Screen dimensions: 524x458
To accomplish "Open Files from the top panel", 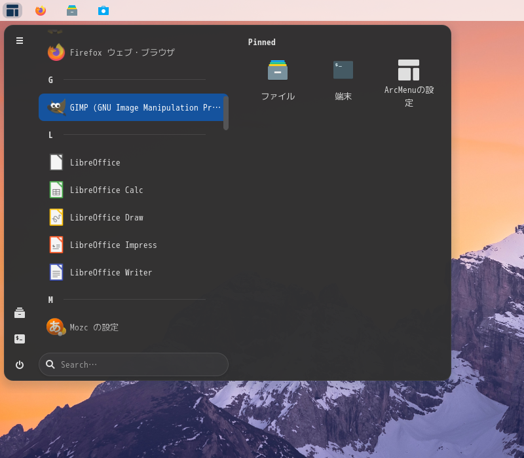I will point(72,10).
